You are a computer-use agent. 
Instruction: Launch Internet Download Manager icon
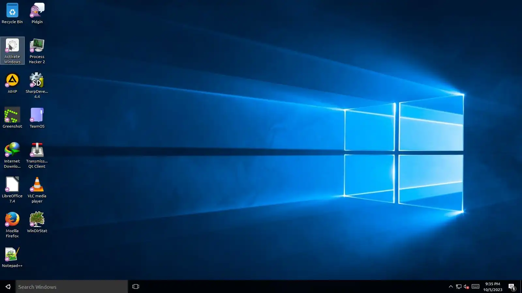pos(12,155)
